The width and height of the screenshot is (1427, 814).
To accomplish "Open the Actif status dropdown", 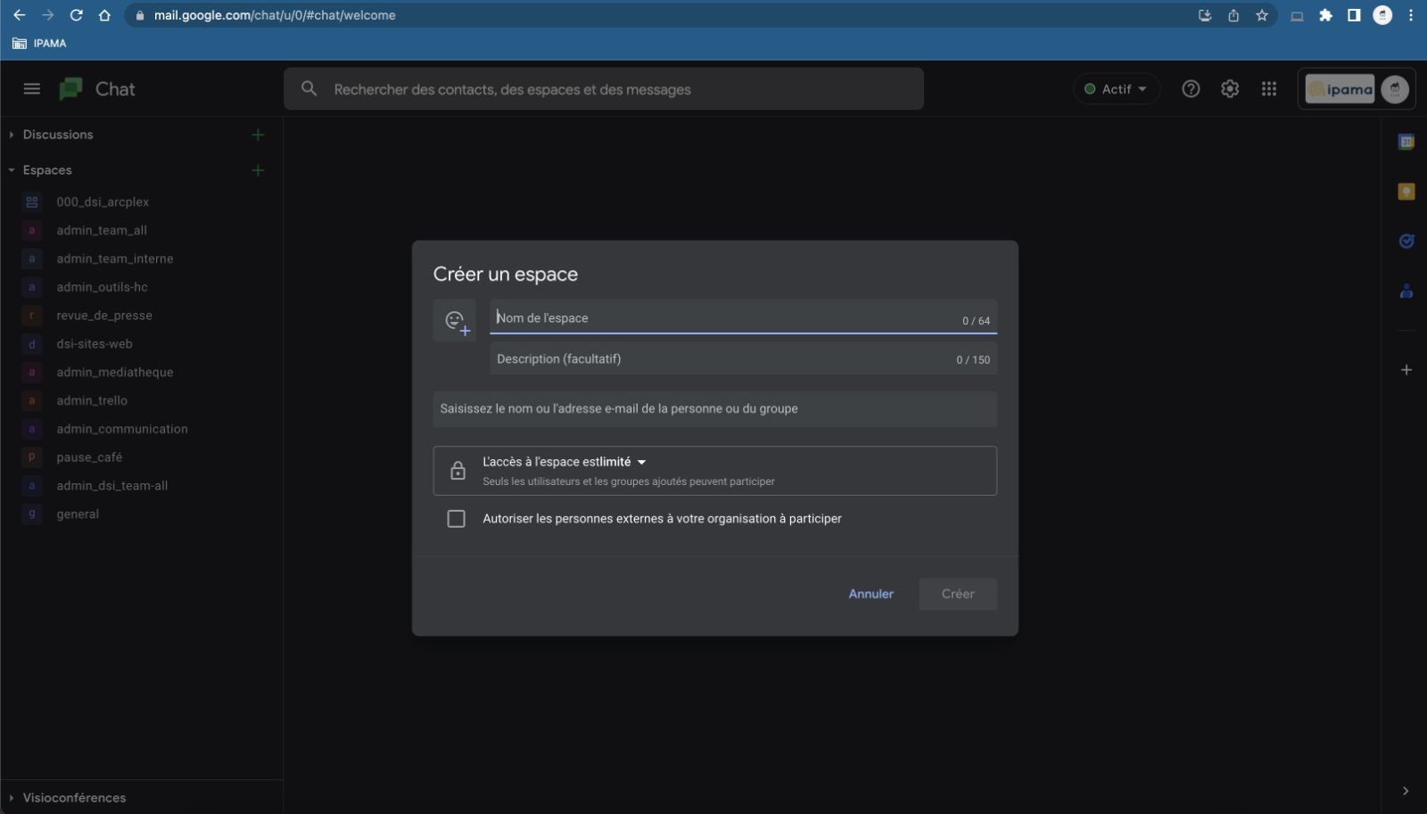I will pos(1116,89).
